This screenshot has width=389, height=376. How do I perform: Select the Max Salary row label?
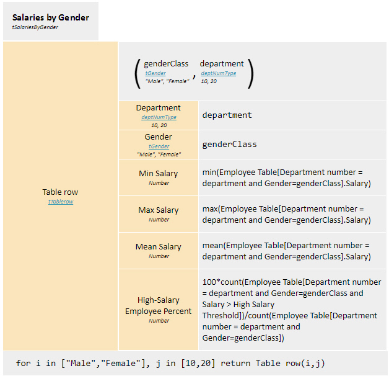click(x=159, y=210)
